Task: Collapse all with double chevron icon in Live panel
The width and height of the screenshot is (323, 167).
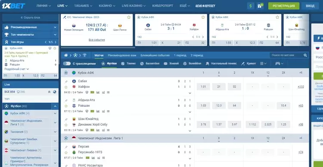Action: [x=49, y=92]
